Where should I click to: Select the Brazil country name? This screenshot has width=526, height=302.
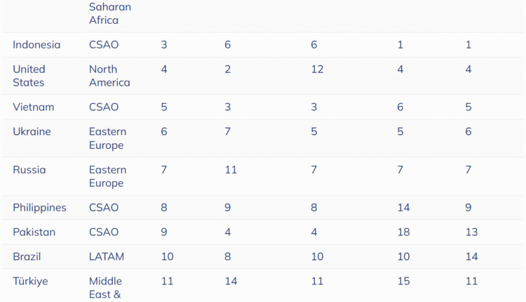(x=27, y=257)
